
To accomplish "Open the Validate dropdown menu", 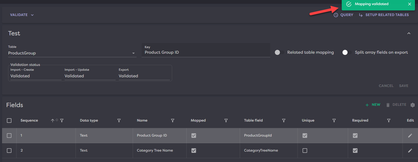I will coord(22,15).
